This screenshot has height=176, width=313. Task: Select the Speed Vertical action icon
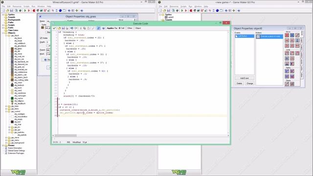[292, 41]
